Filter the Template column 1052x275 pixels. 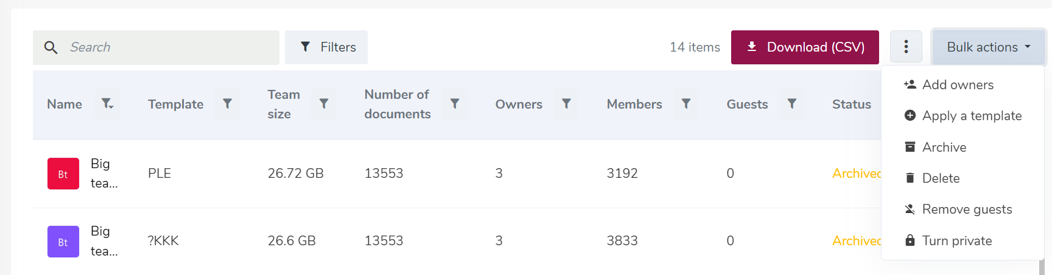[x=227, y=104]
